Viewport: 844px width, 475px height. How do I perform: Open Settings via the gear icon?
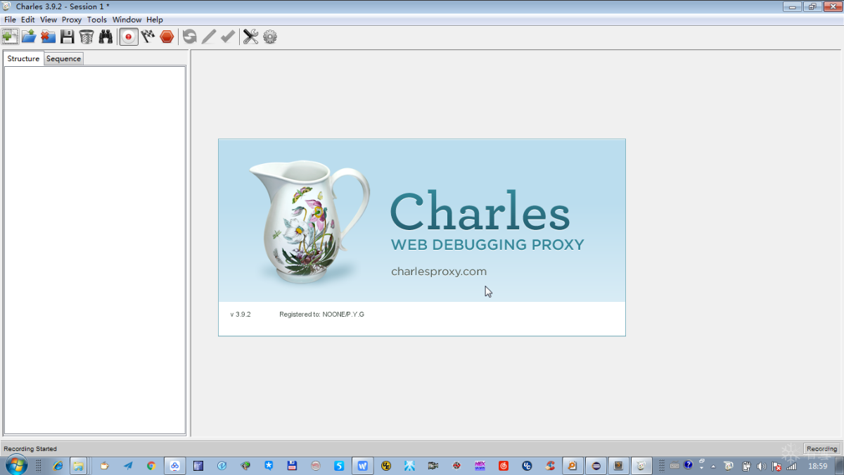tap(270, 37)
